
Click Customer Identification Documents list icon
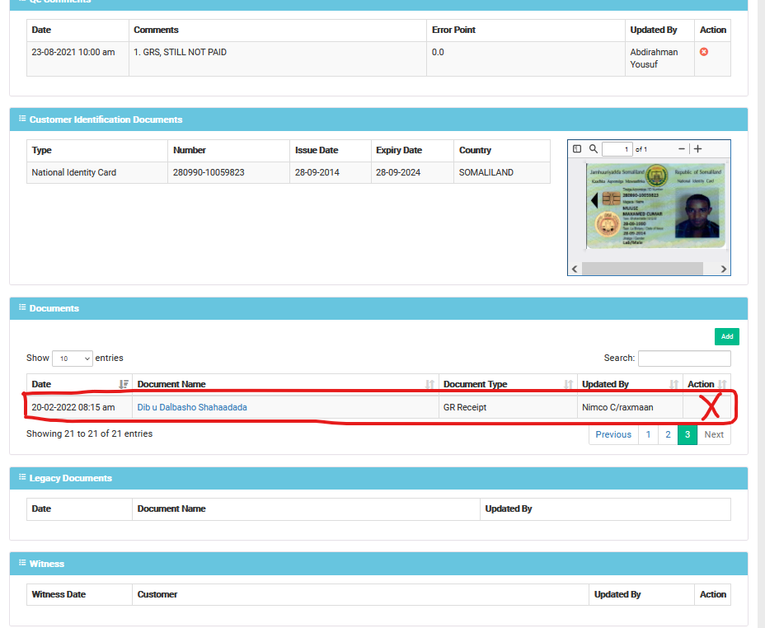[x=22, y=119]
